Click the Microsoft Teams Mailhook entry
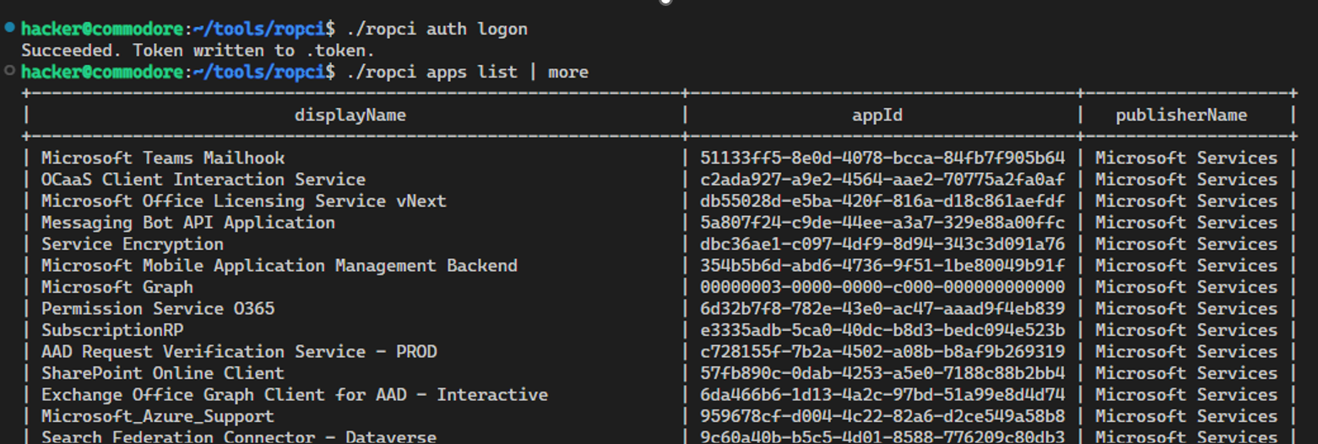Screen dimensions: 1318x444 163,158
